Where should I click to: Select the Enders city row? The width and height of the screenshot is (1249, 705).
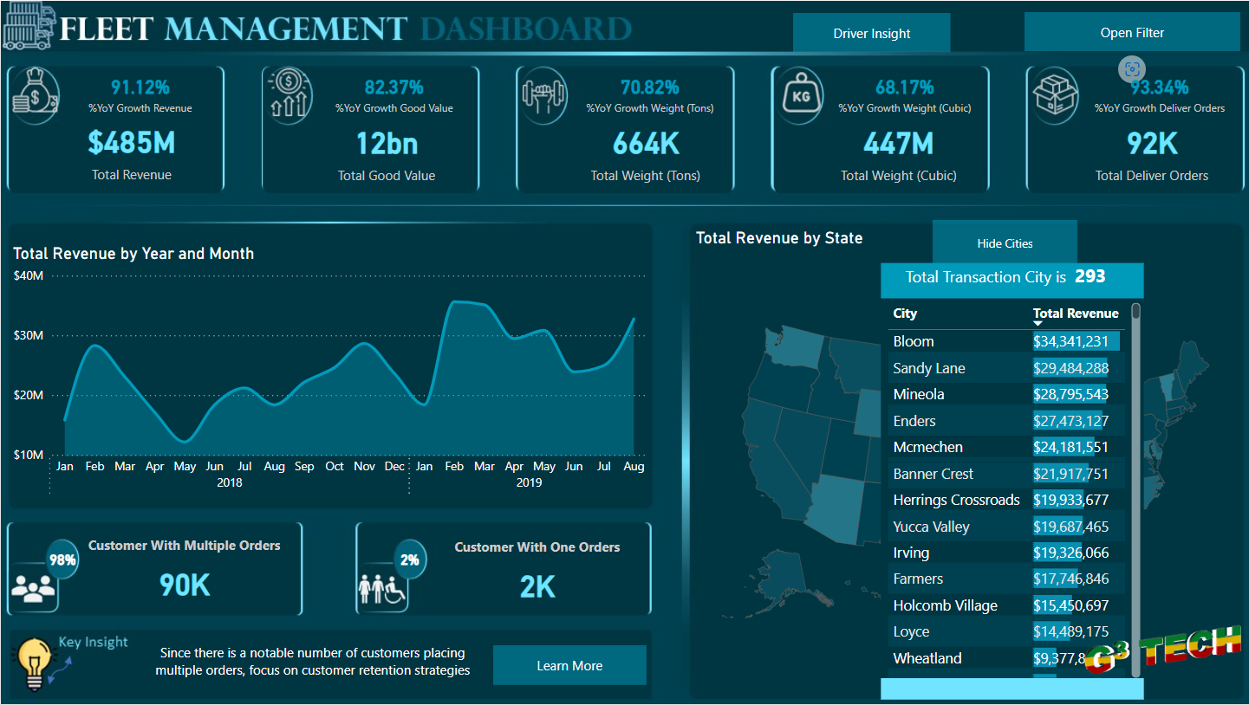click(x=1006, y=421)
